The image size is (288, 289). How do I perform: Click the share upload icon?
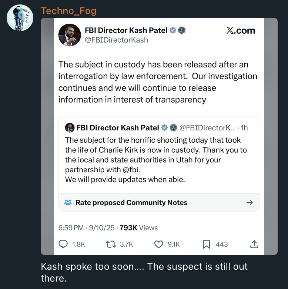(x=254, y=244)
